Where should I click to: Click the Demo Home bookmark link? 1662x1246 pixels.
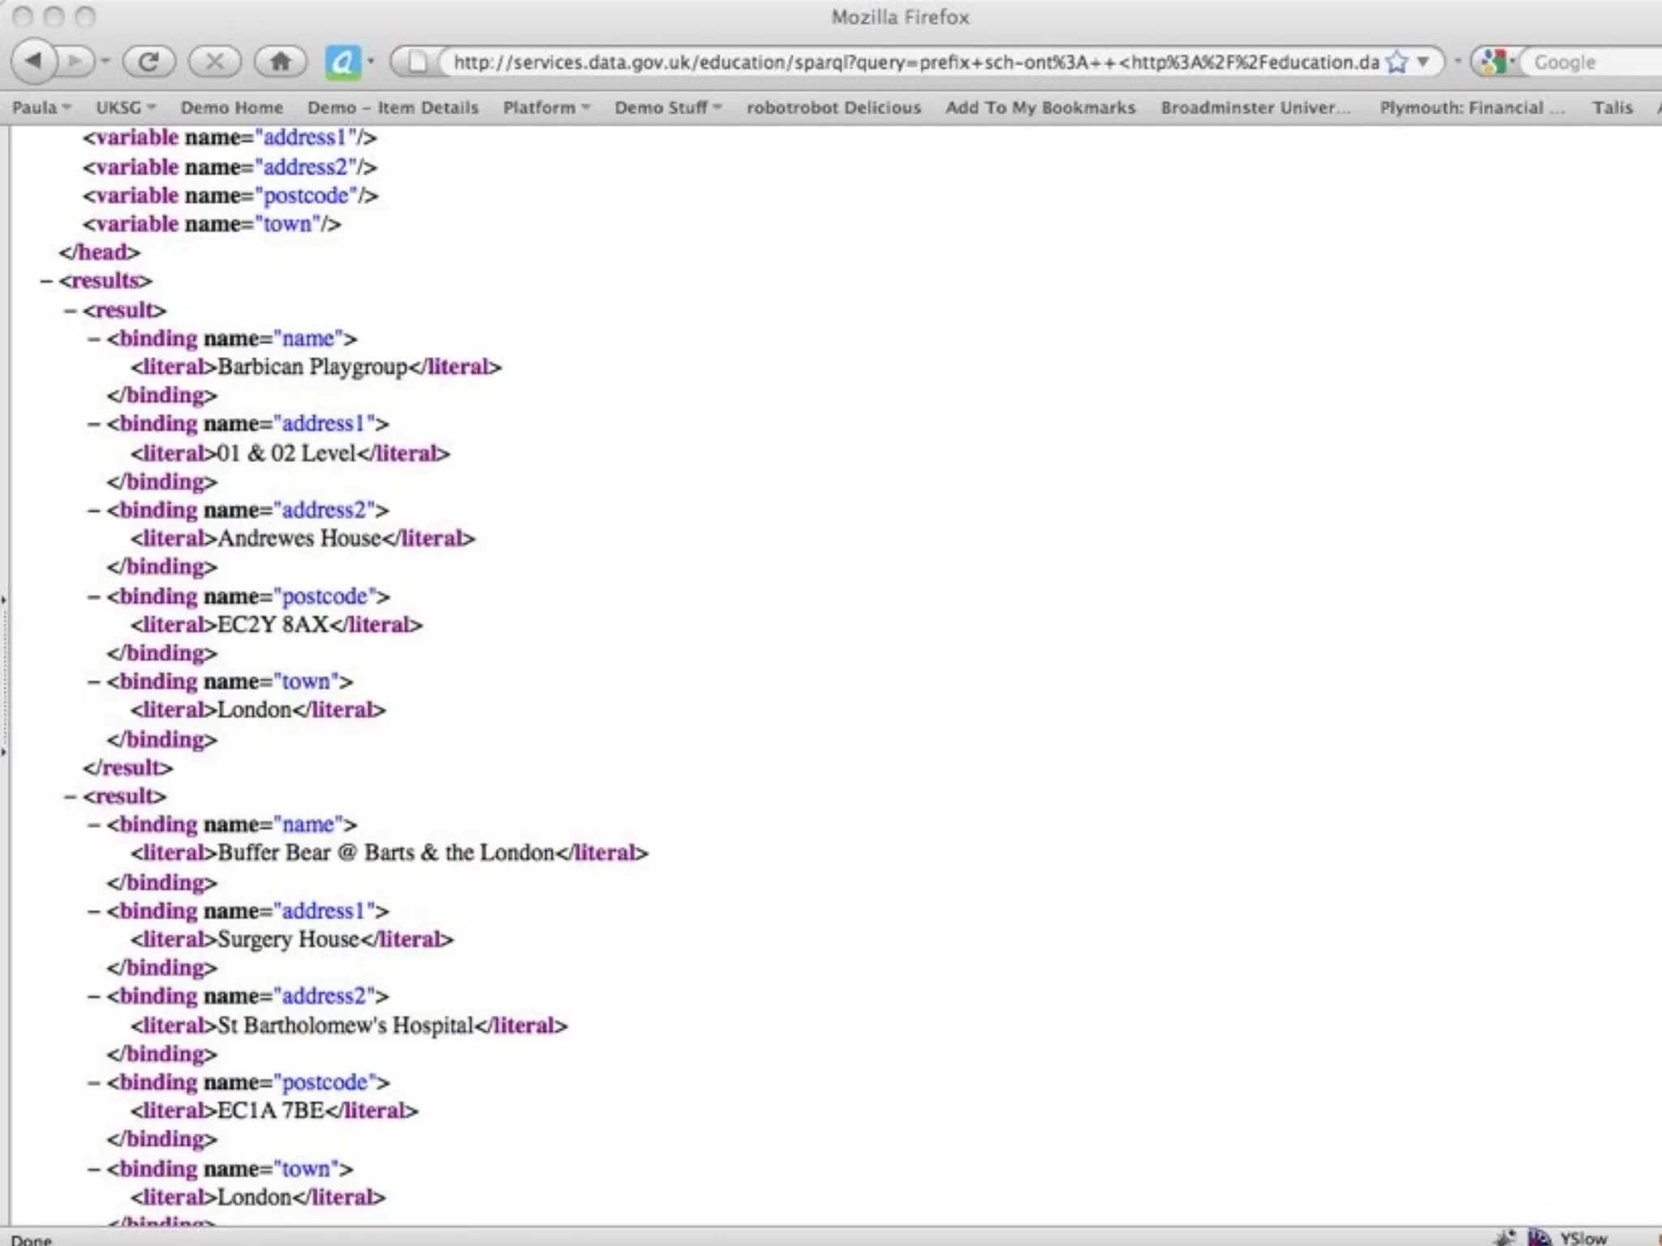231,107
